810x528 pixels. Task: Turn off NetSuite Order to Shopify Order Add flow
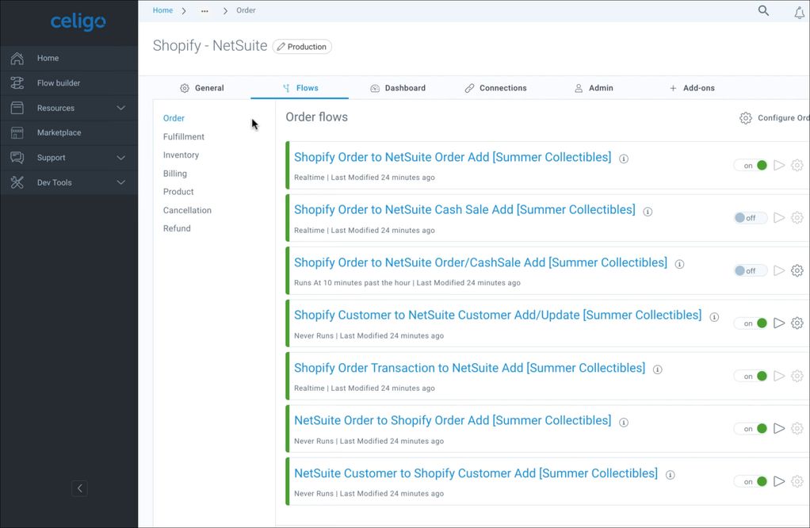751,429
